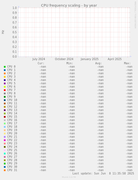Click the CPU 22 magenta color swatch
Screen dimensions: 138x180
(5, 140)
